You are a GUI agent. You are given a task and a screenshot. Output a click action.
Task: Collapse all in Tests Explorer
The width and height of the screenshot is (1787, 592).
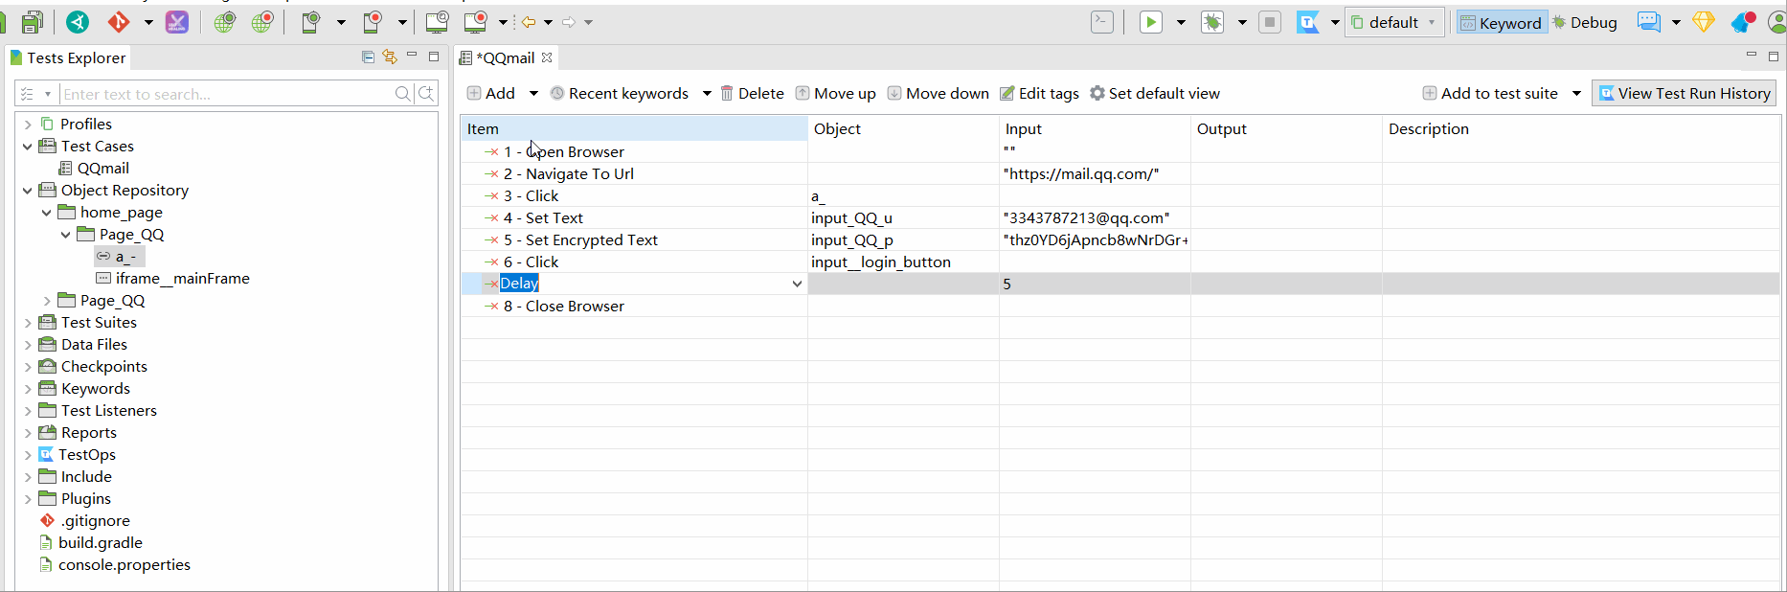368,57
